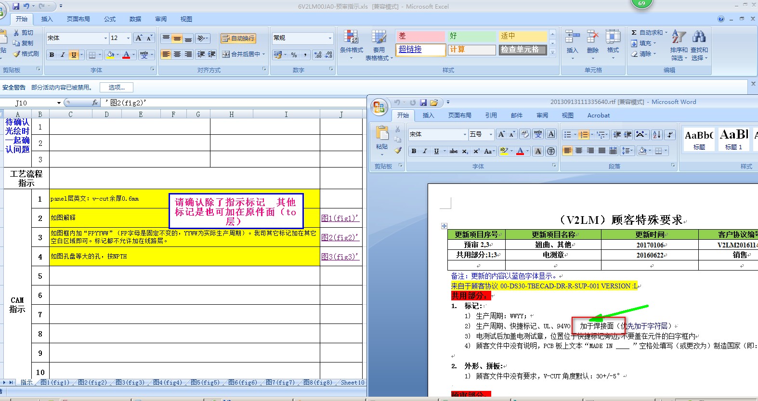The height and width of the screenshot is (401, 758).
Task: Click Word's justify alignment icon
Action: tap(602, 151)
